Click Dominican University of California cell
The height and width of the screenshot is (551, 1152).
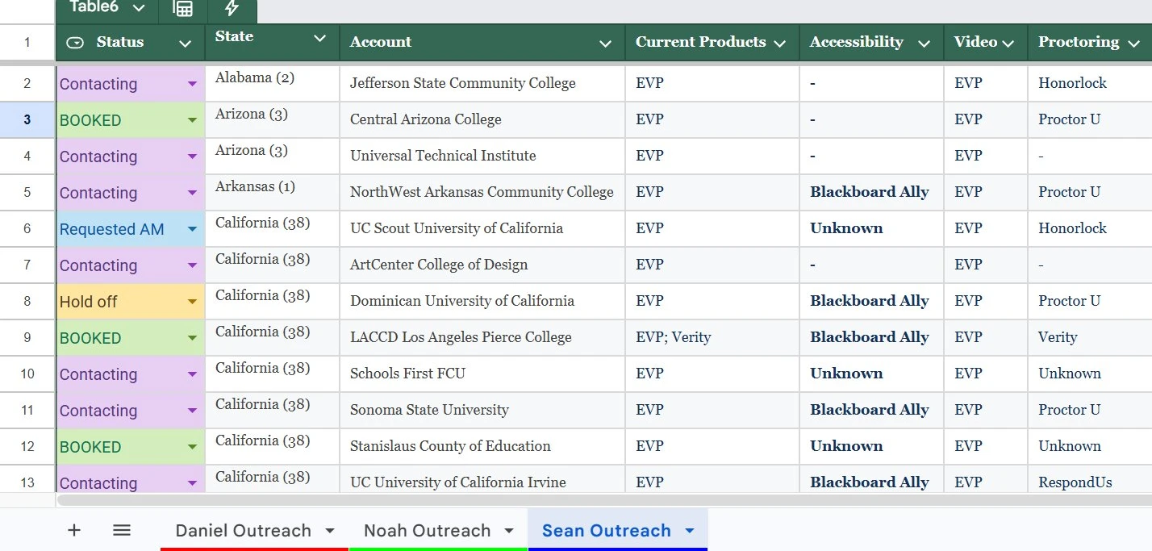pos(482,301)
